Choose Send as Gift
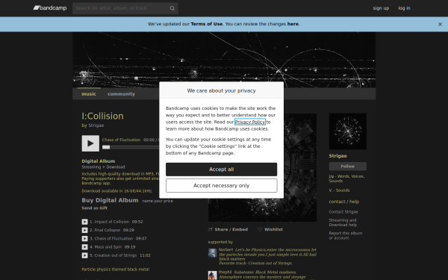 95,208
